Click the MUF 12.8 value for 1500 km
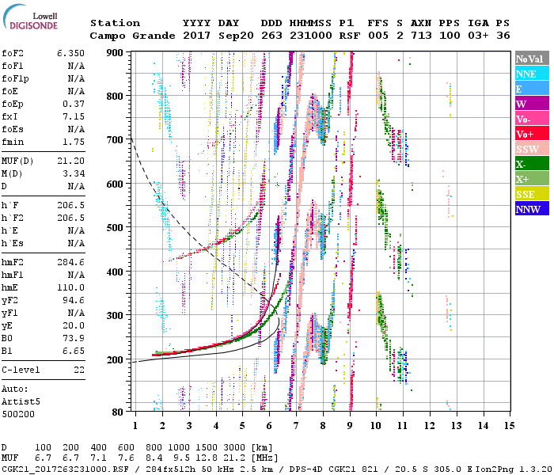 coord(207,458)
